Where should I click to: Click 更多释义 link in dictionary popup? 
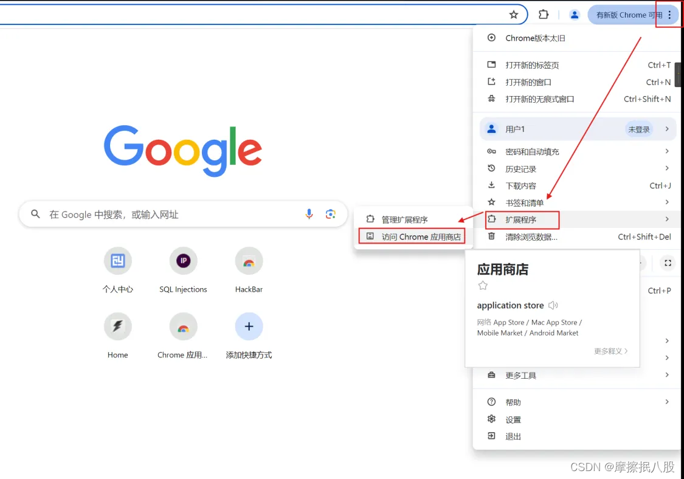610,351
